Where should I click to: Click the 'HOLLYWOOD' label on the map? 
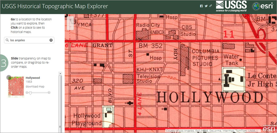pos(210,97)
